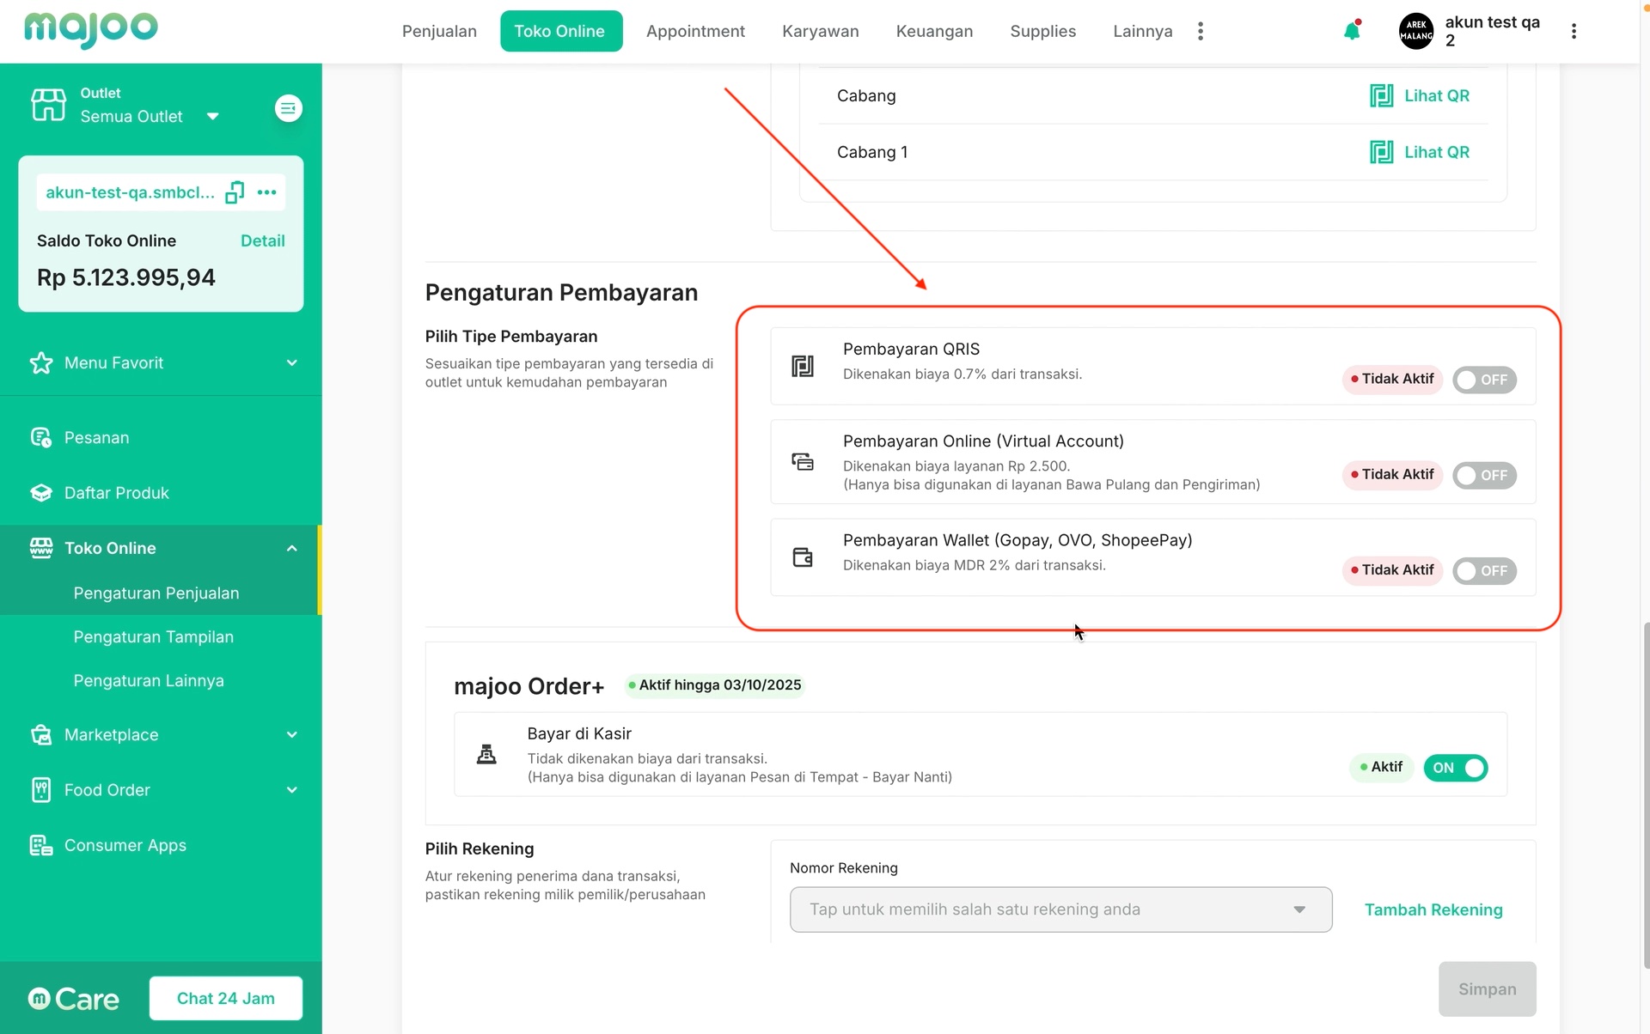
Task: Click the Tidak Aktif badge for Virtual Account
Action: (x=1392, y=475)
